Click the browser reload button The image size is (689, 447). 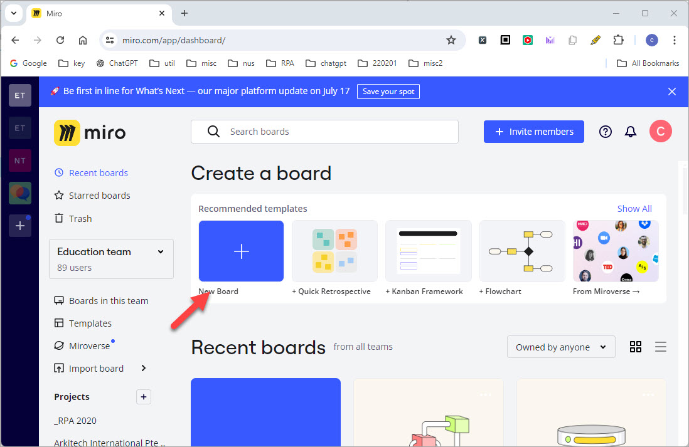point(60,40)
